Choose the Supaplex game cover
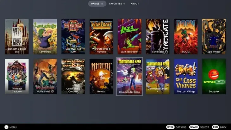Viewport: 231px width, 130px height. tap(214, 77)
